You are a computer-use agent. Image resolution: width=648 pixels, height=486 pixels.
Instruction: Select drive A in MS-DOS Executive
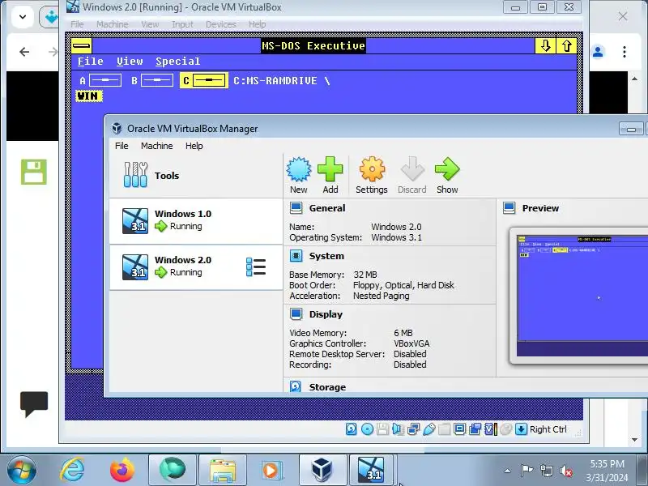pos(100,80)
